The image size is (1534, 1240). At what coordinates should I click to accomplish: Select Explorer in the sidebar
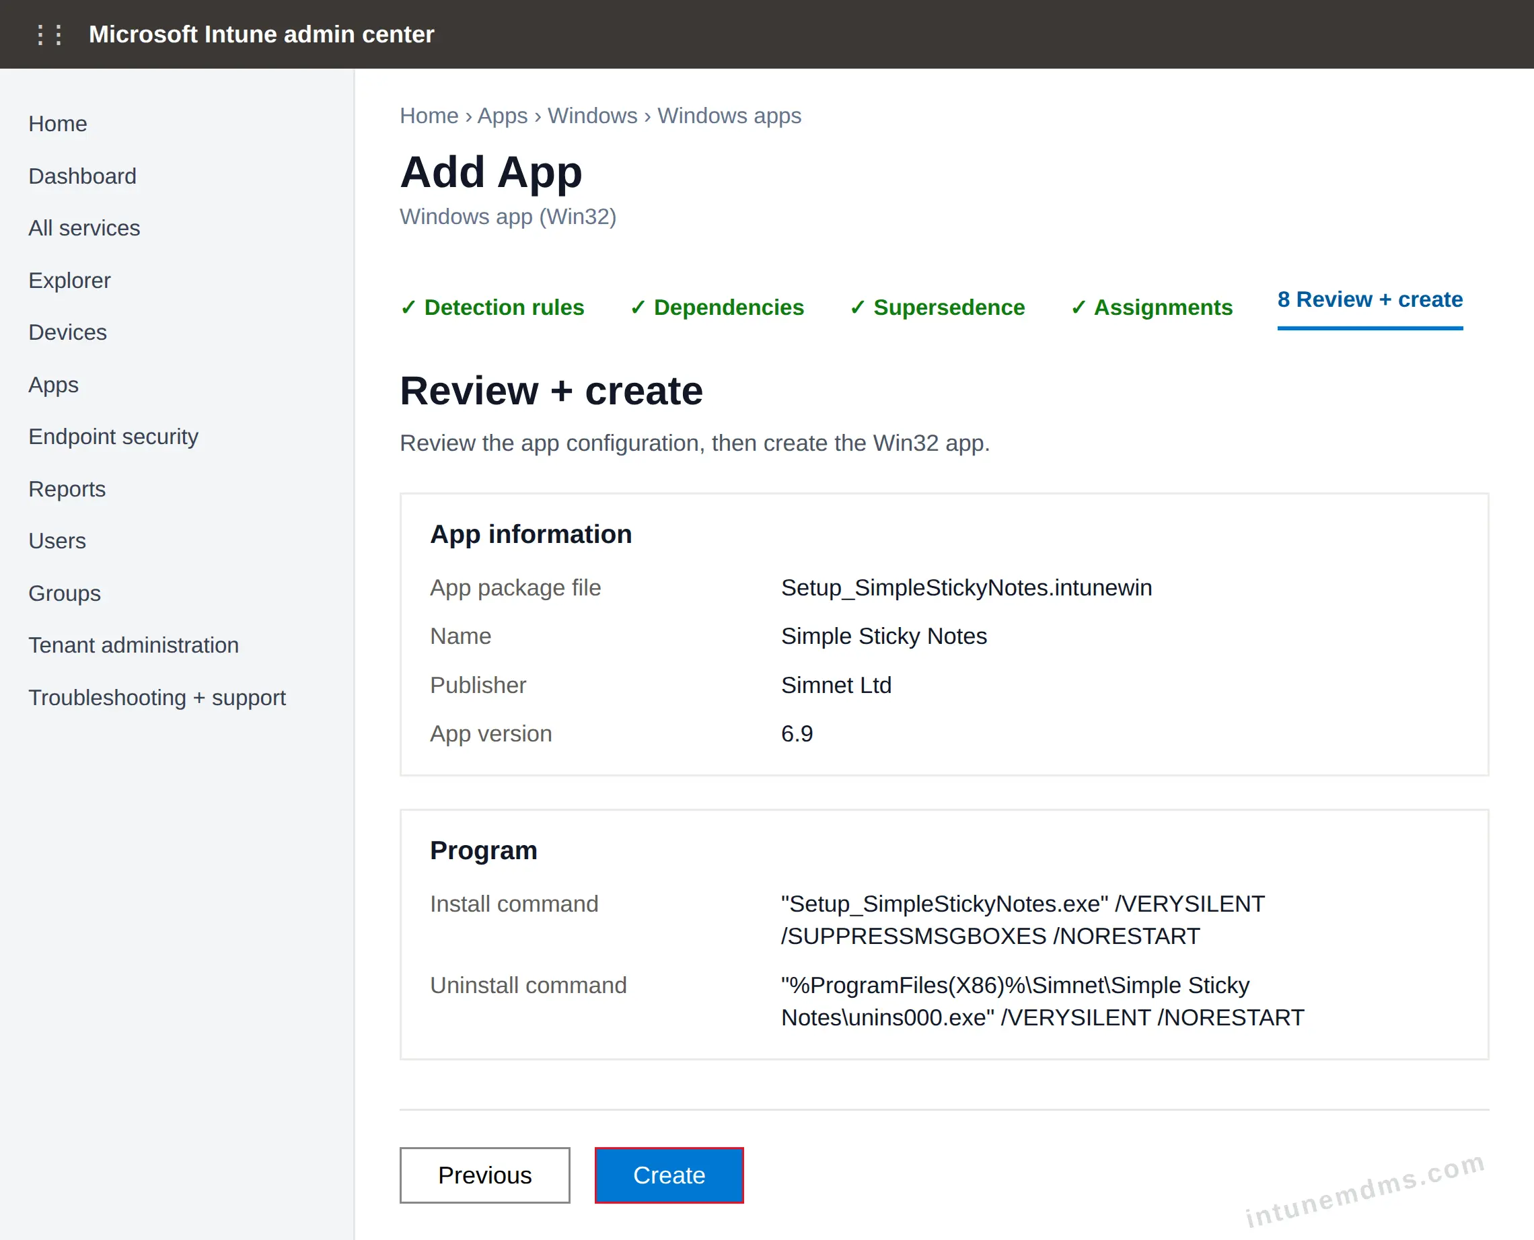[69, 281]
